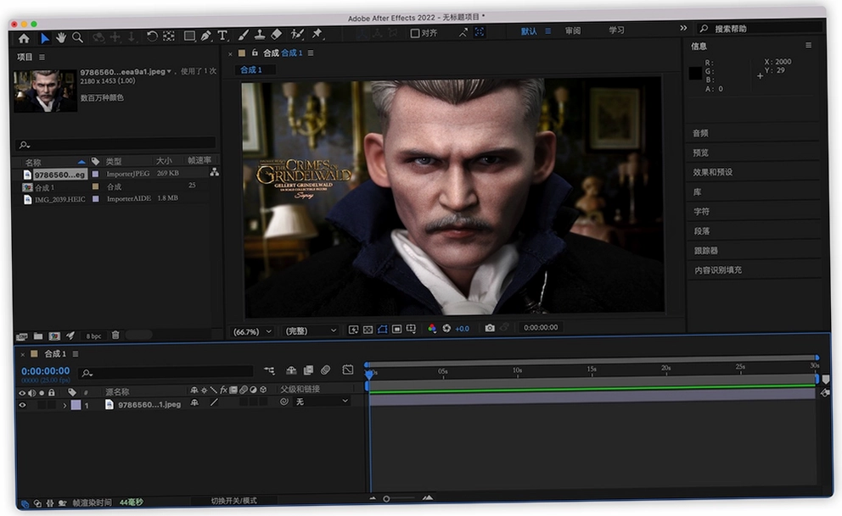842x516 pixels.
Task: Select the Hand tool
Action: pyautogui.click(x=61, y=37)
